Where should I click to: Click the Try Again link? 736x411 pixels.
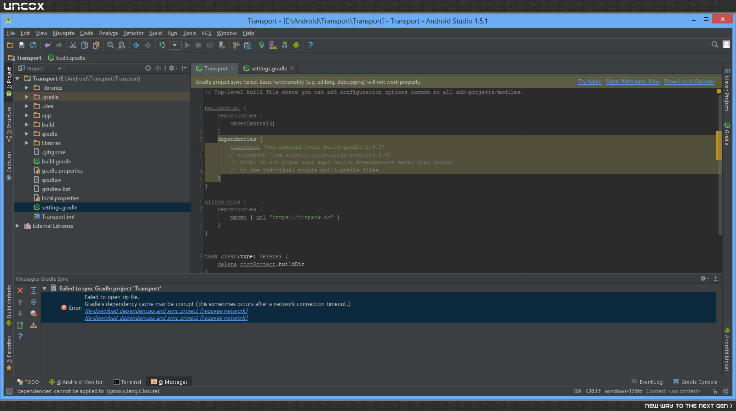click(590, 81)
